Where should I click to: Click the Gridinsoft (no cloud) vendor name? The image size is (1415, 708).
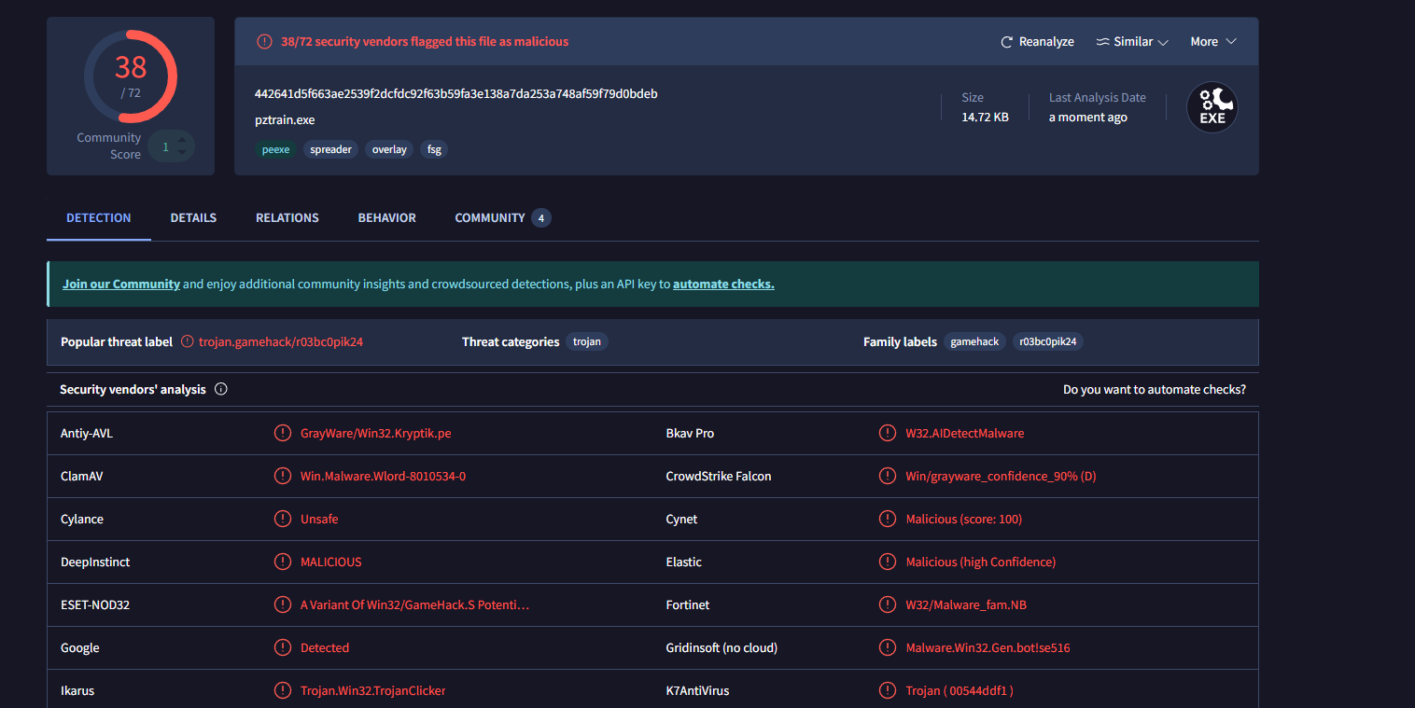pyautogui.click(x=722, y=648)
